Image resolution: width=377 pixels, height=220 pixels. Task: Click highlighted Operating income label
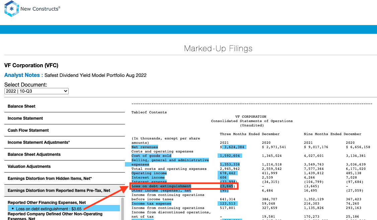[149, 173]
